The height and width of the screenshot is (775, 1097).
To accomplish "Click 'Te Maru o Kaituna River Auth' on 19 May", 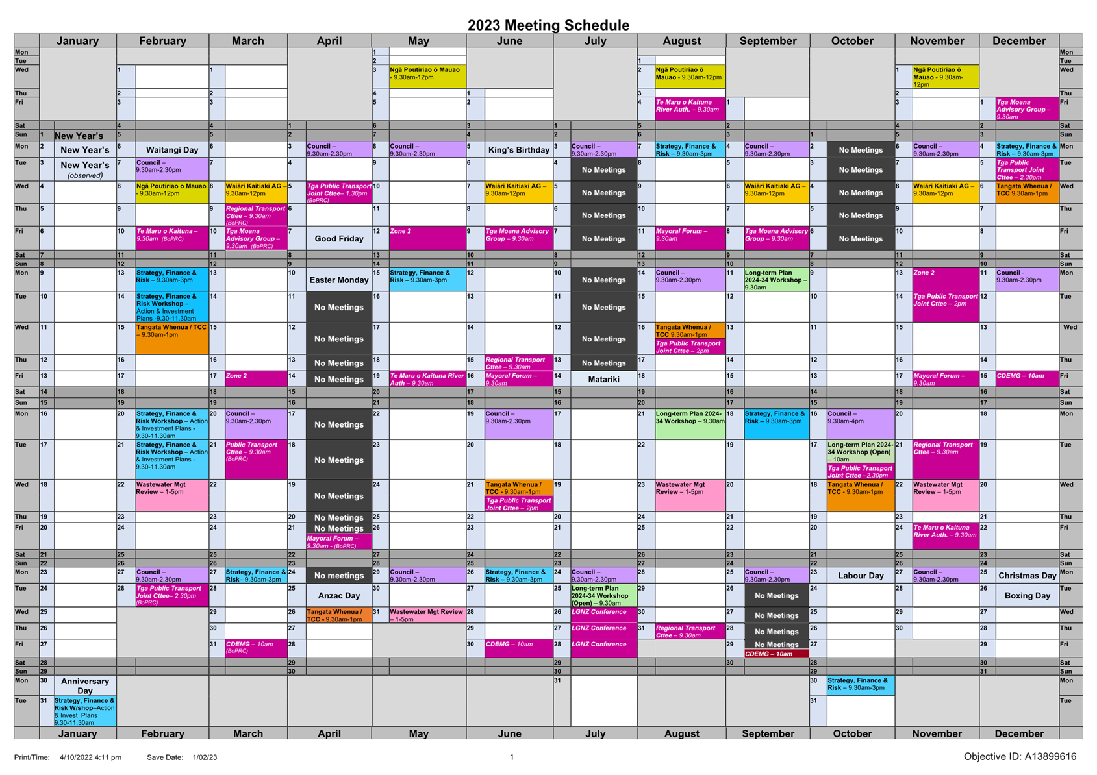I will [x=427, y=380].
